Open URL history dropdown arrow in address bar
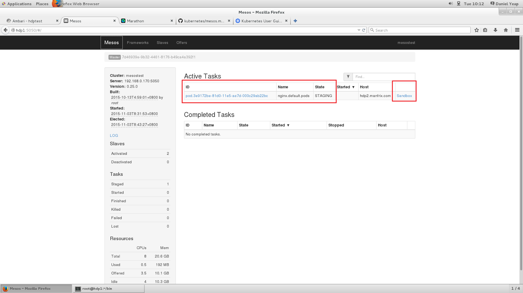 [359, 30]
